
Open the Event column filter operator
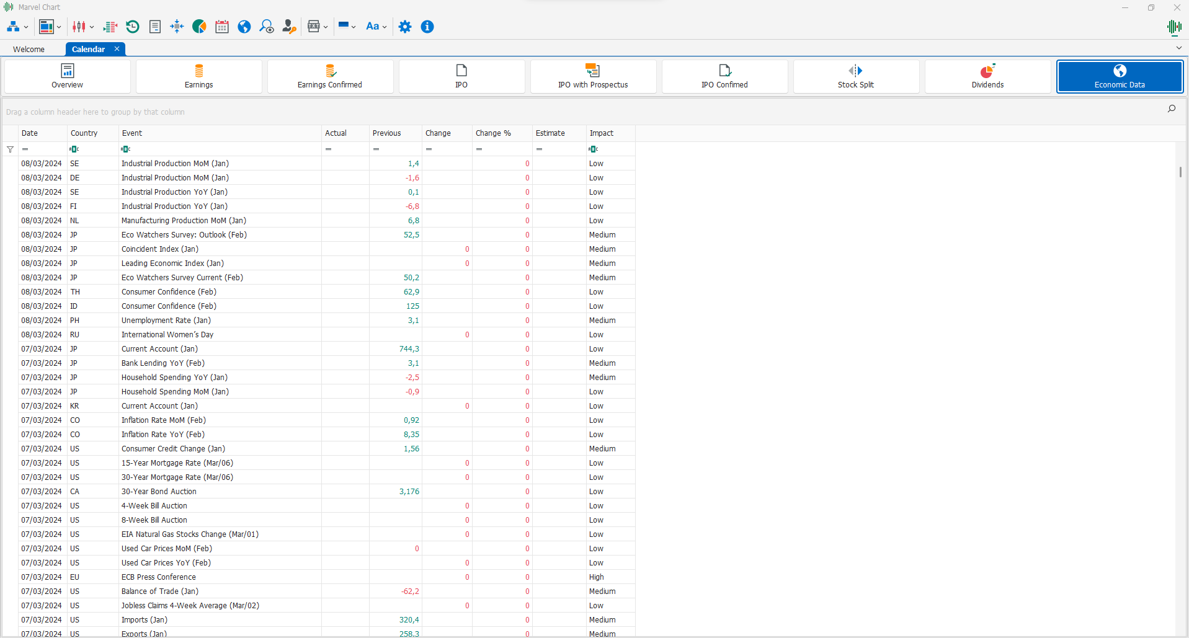[x=126, y=149]
